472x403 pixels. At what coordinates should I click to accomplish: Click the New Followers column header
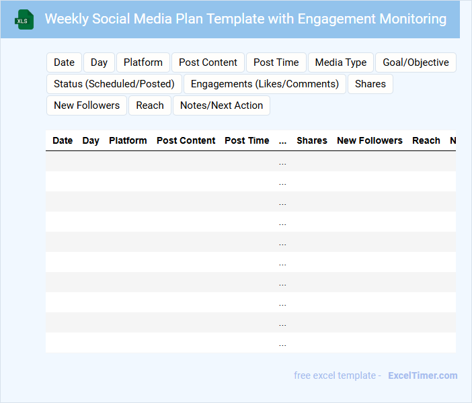coord(369,140)
